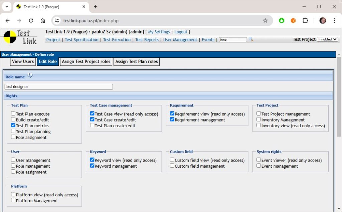
Task: Expand the browser tab search chevron
Action: click(7, 7)
